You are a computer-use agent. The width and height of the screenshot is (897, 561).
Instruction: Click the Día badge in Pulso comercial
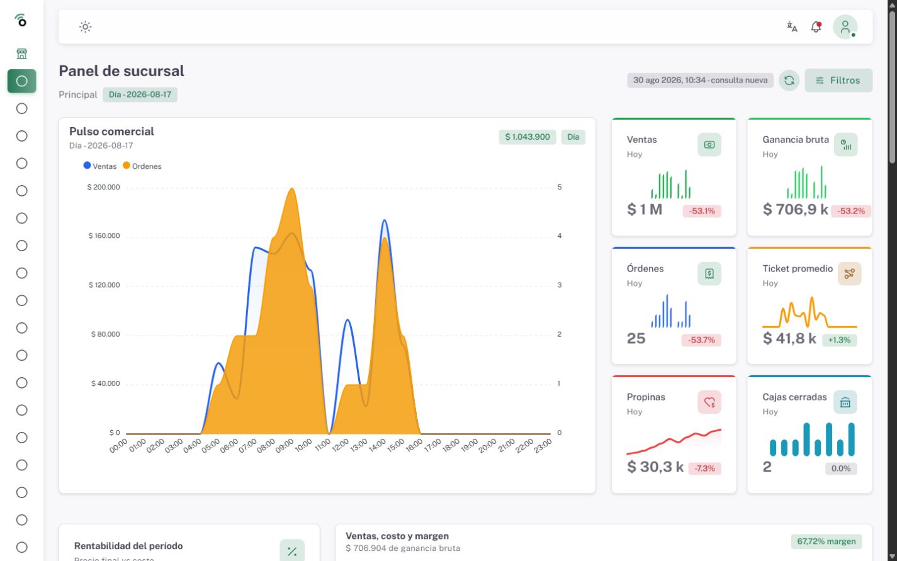(573, 137)
